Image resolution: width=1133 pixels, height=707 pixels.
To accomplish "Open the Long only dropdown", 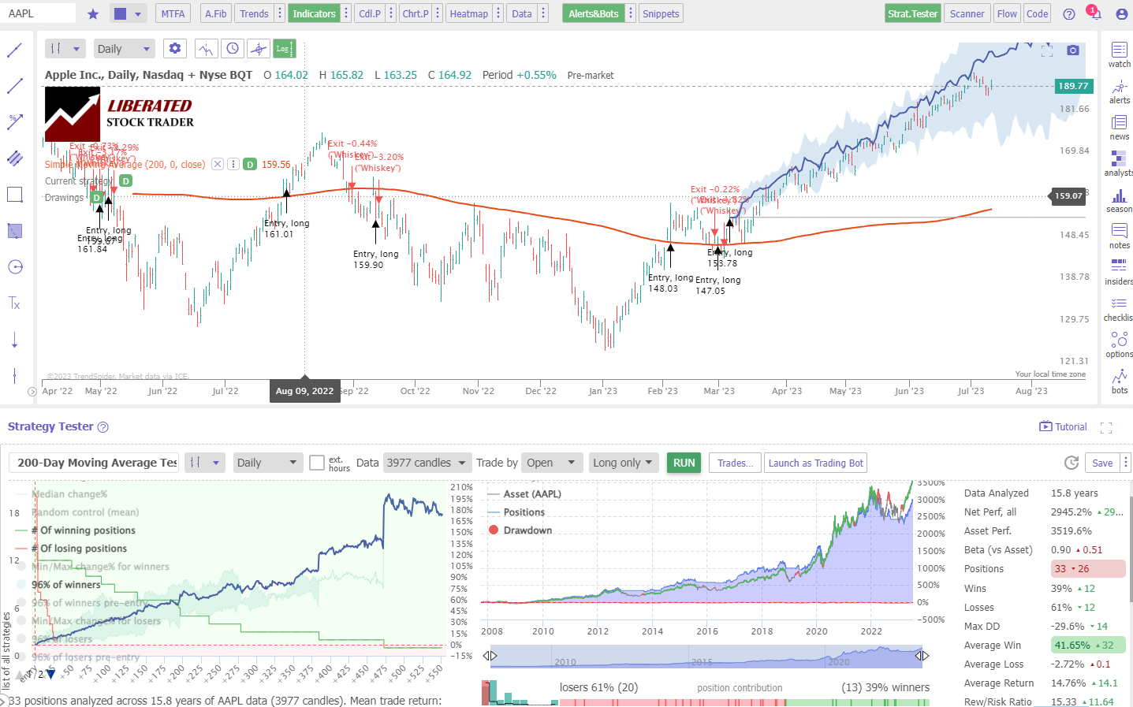I will [x=624, y=463].
